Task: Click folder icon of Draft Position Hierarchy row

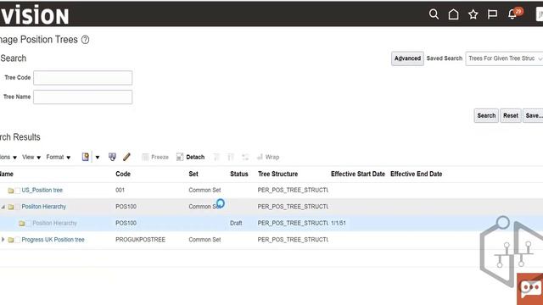Action: point(22,224)
